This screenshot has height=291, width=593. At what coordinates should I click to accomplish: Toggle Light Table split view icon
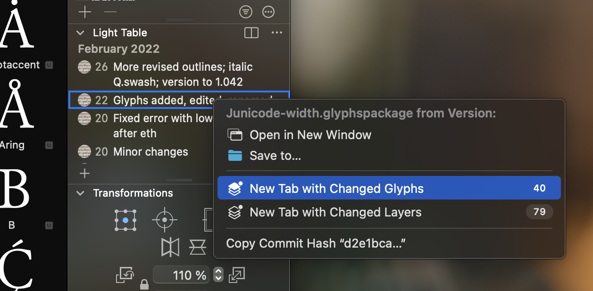click(251, 33)
